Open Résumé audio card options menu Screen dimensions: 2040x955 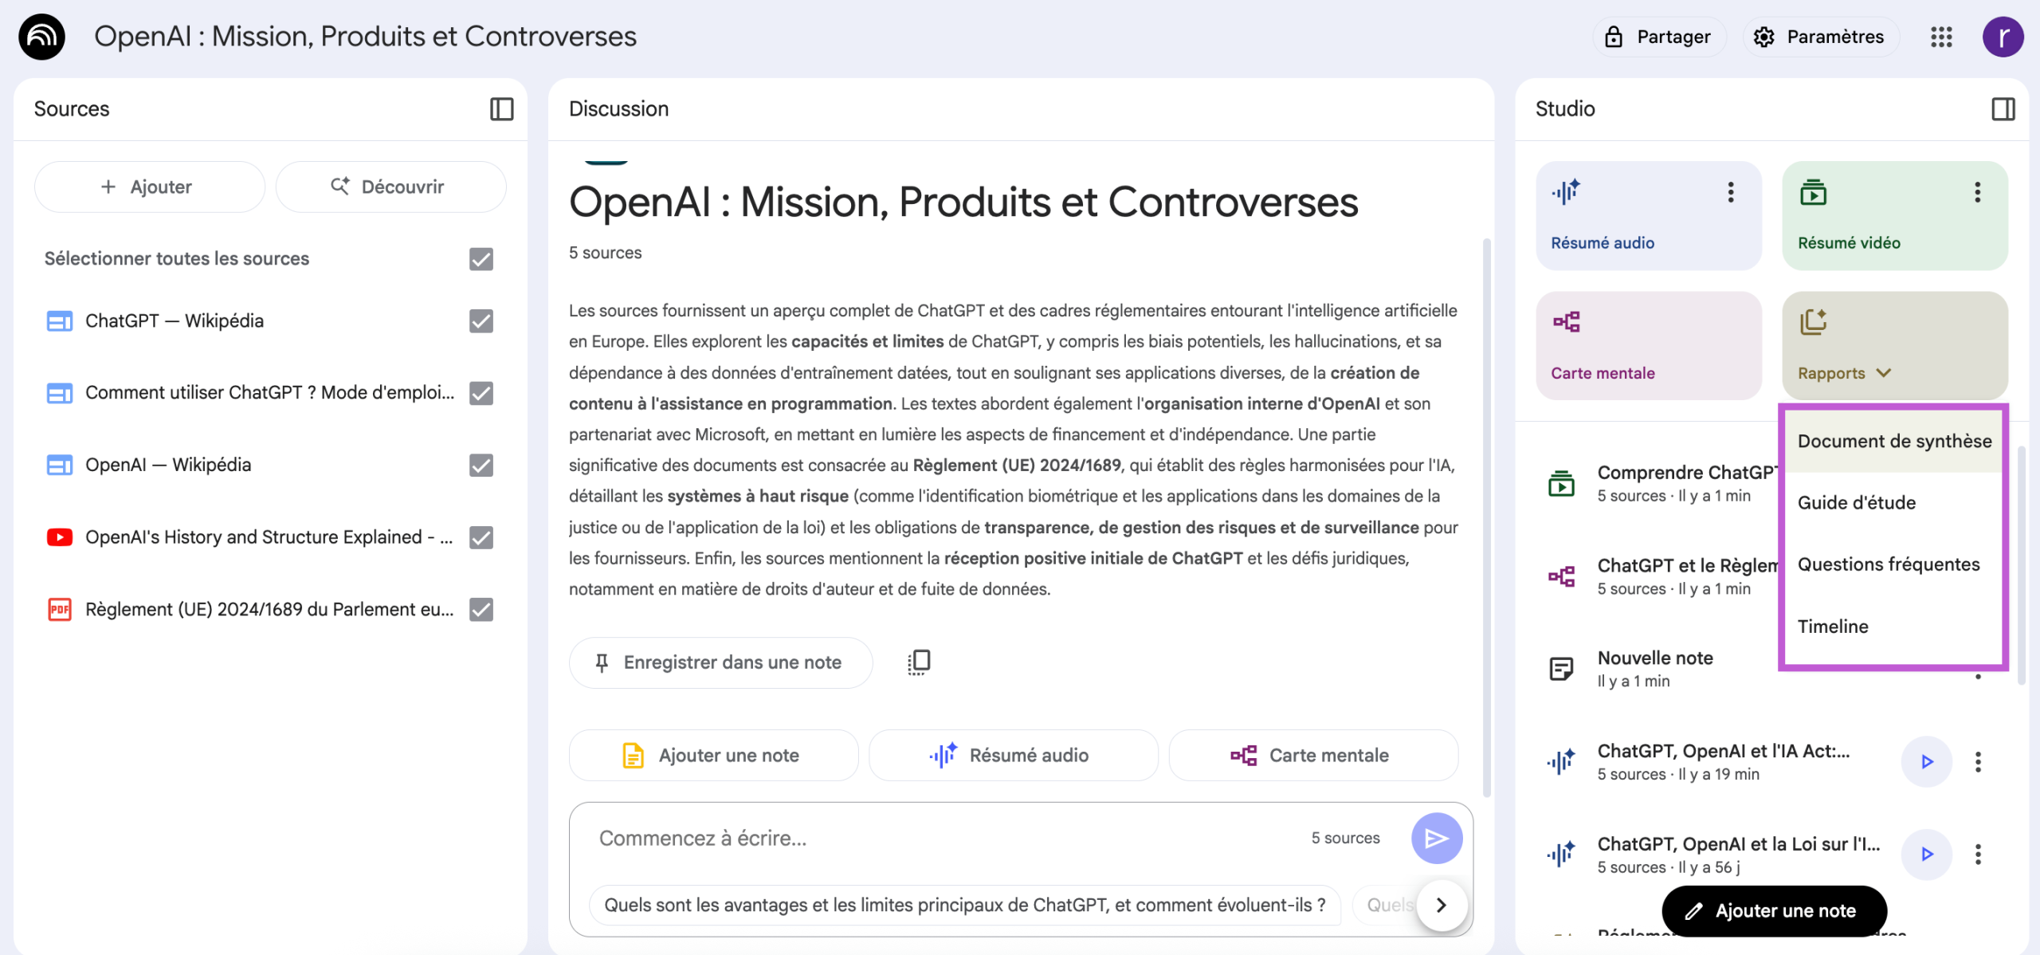click(1730, 192)
